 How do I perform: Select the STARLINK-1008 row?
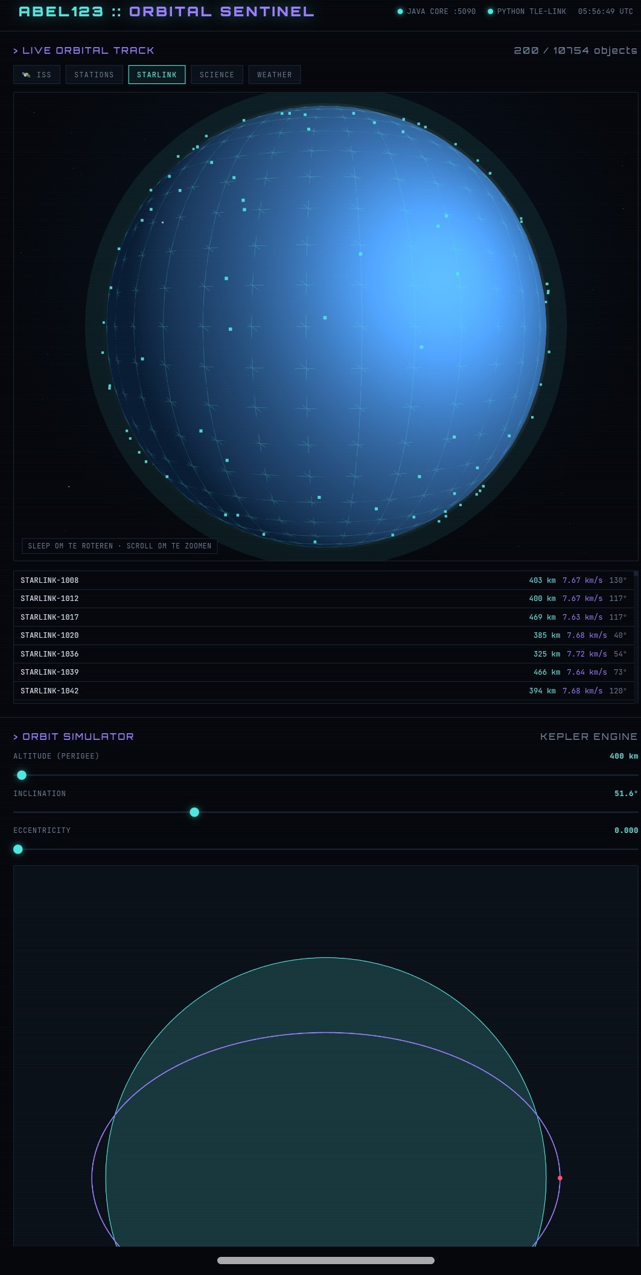324,580
